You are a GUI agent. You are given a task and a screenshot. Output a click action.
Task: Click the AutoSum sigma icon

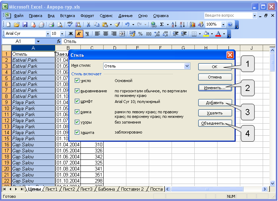(x=162, y=25)
